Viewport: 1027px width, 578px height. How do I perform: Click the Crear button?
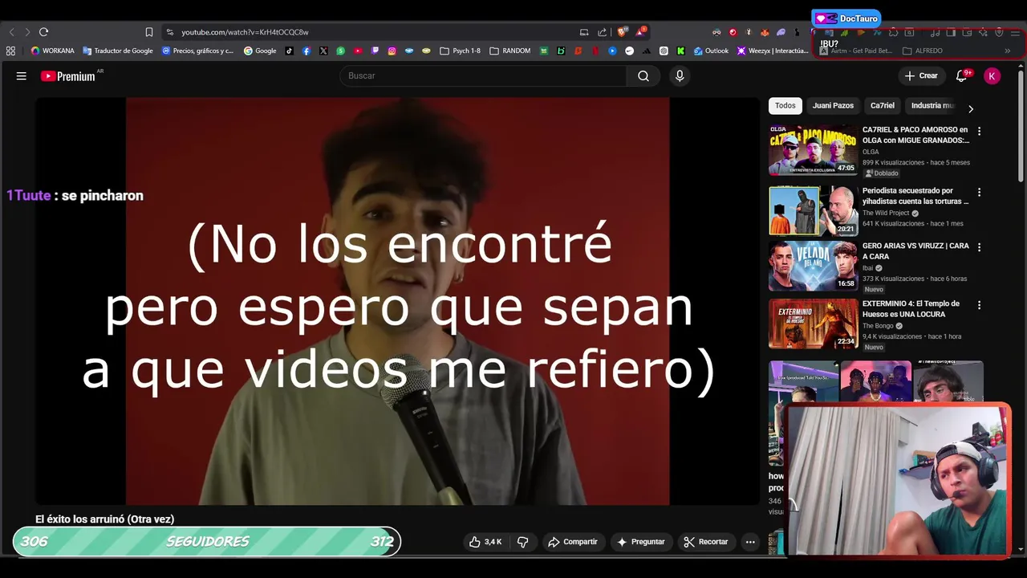(921, 75)
